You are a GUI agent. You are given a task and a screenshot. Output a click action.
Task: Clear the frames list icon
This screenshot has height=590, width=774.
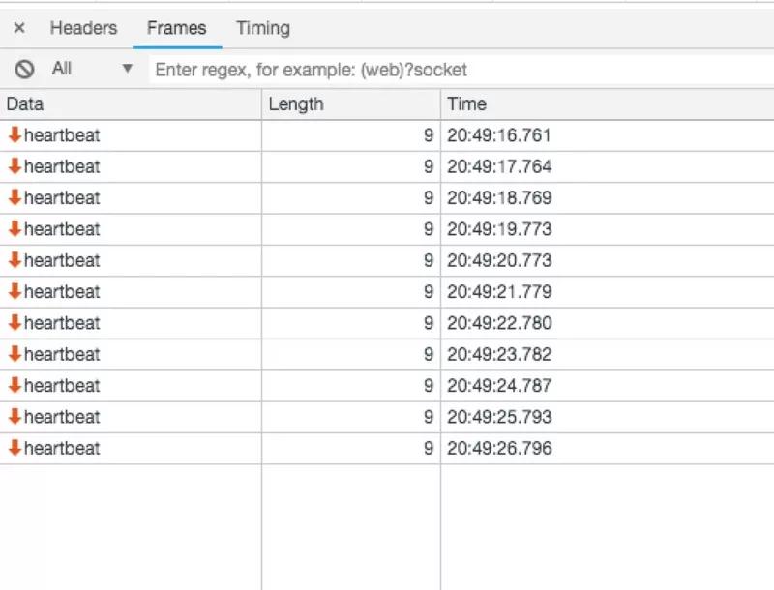point(25,69)
